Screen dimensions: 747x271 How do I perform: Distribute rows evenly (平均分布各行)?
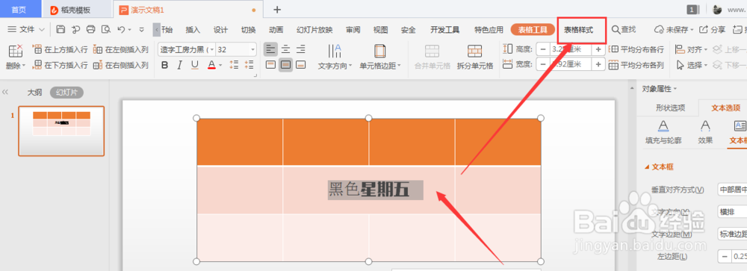click(x=636, y=49)
